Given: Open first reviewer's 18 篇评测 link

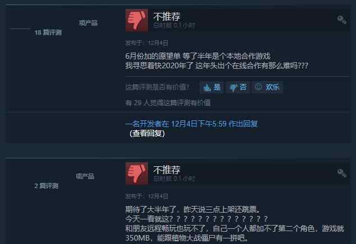Looking at the screenshot, I should (x=48, y=32).
